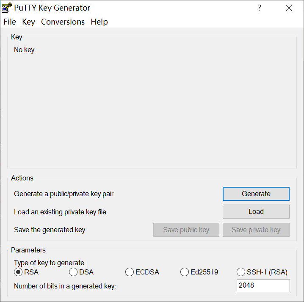Select the Ed25519 key type
Image resolution: width=304 pixels, height=302 pixels.
[x=199, y=272]
